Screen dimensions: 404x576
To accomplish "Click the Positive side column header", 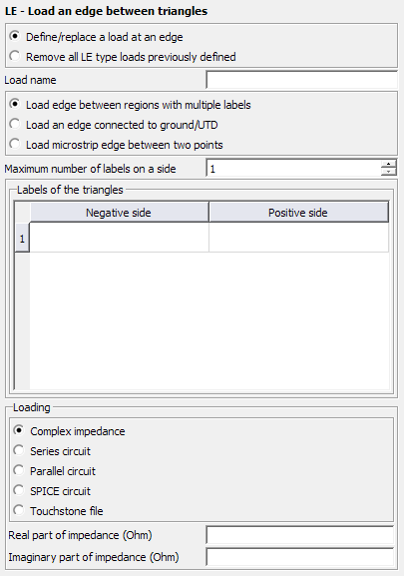I will (298, 213).
